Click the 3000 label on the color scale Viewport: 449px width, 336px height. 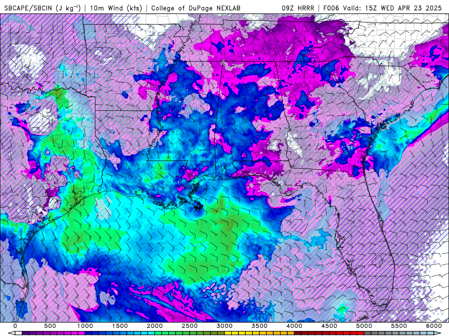[225, 326]
